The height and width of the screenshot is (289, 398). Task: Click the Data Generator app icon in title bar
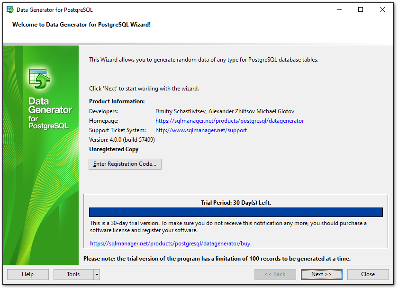click(x=10, y=10)
